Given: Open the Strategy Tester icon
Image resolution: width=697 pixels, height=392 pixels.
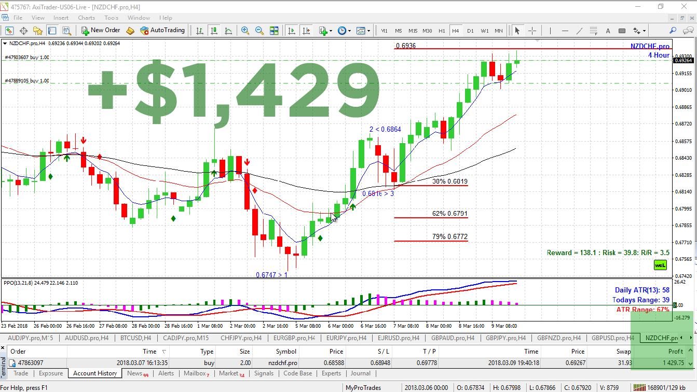Looking at the screenshot, I should 66,31.
